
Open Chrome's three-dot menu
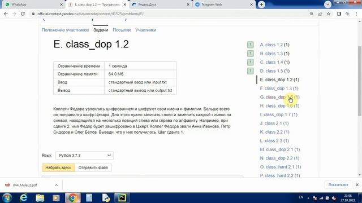[x=356, y=14]
